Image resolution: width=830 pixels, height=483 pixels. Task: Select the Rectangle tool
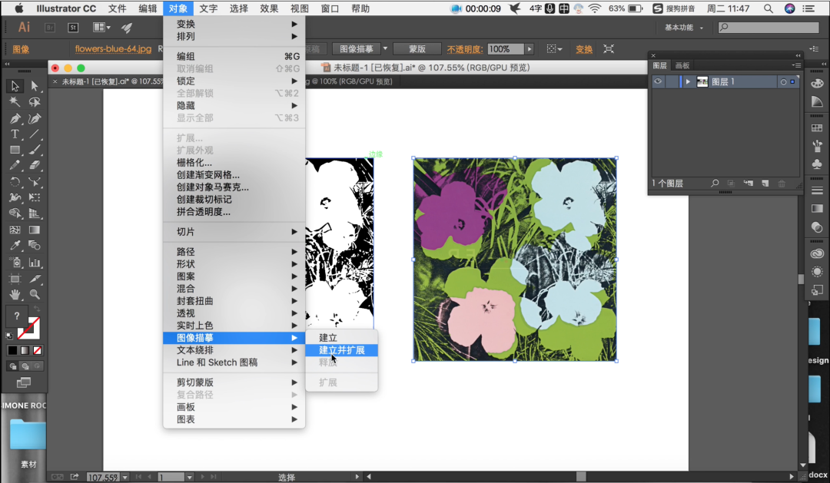[x=15, y=150]
